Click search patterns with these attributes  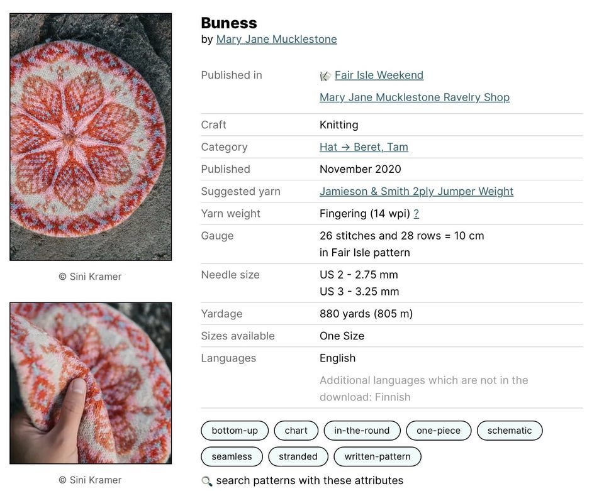tap(309, 481)
